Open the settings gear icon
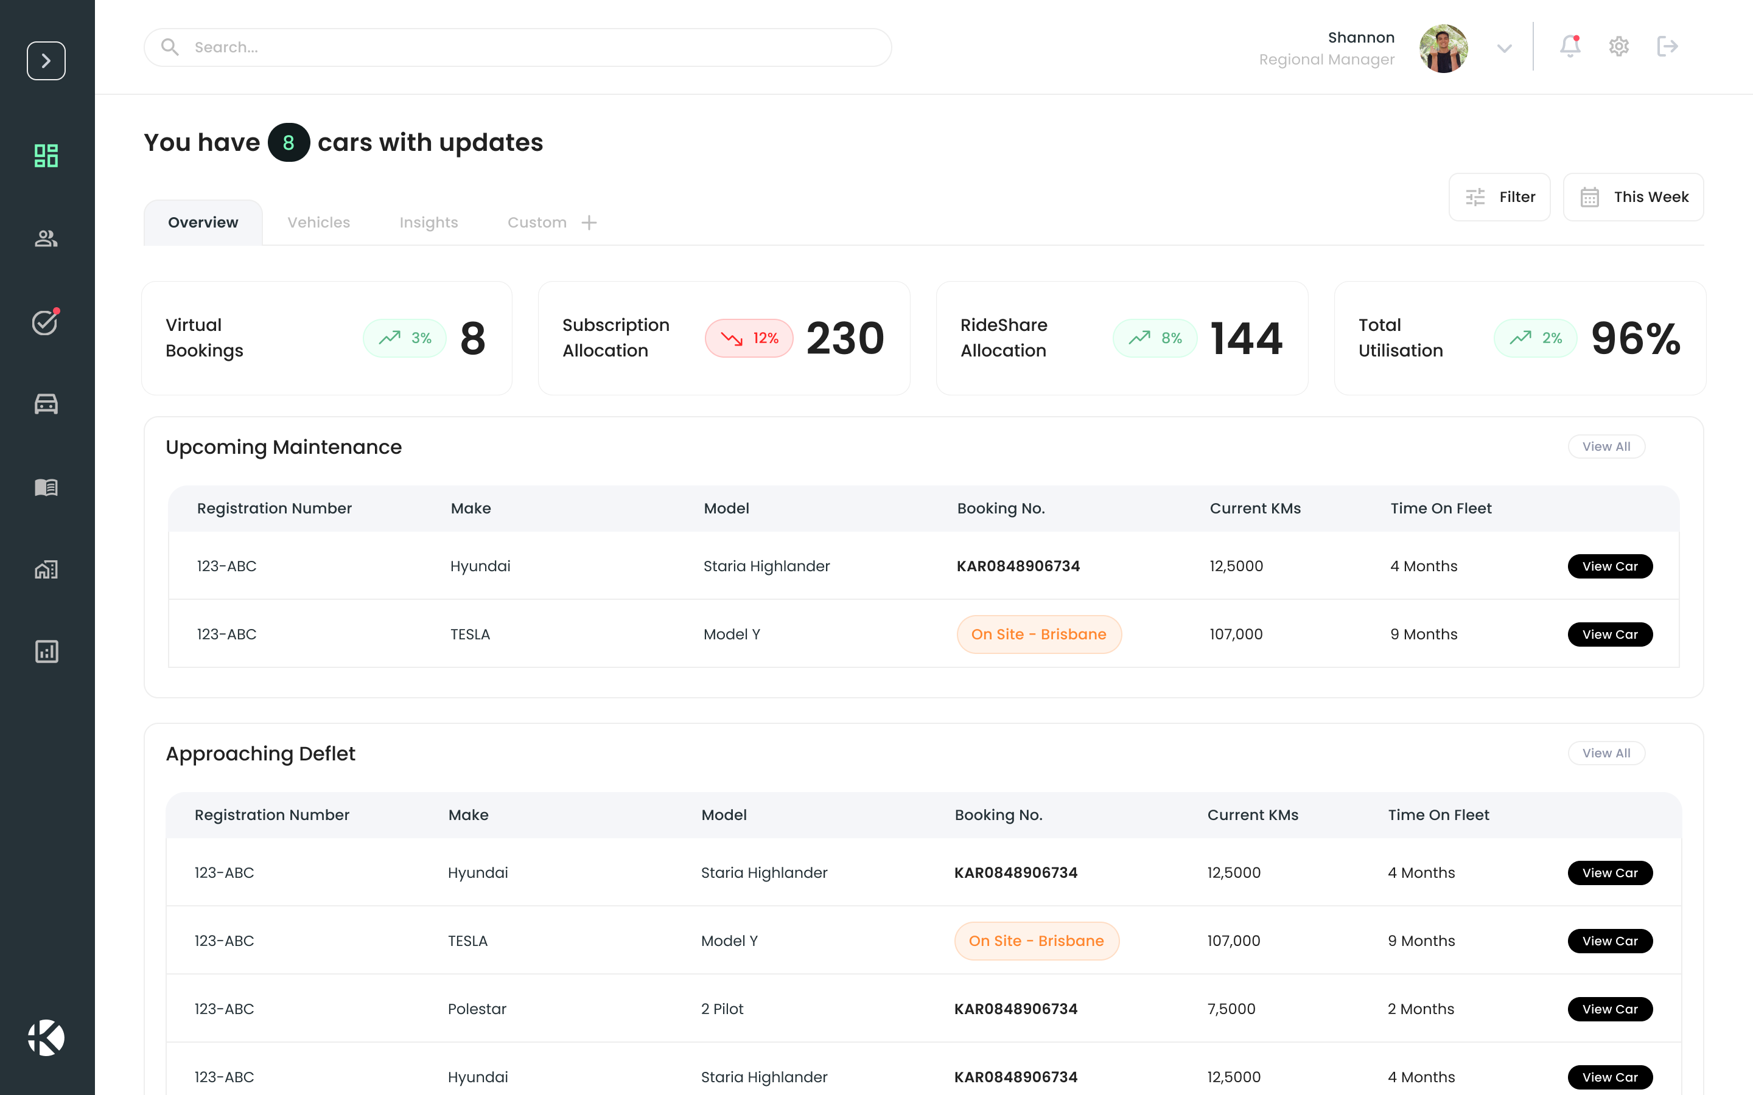The height and width of the screenshot is (1095, 1753). click(1618, 46)
